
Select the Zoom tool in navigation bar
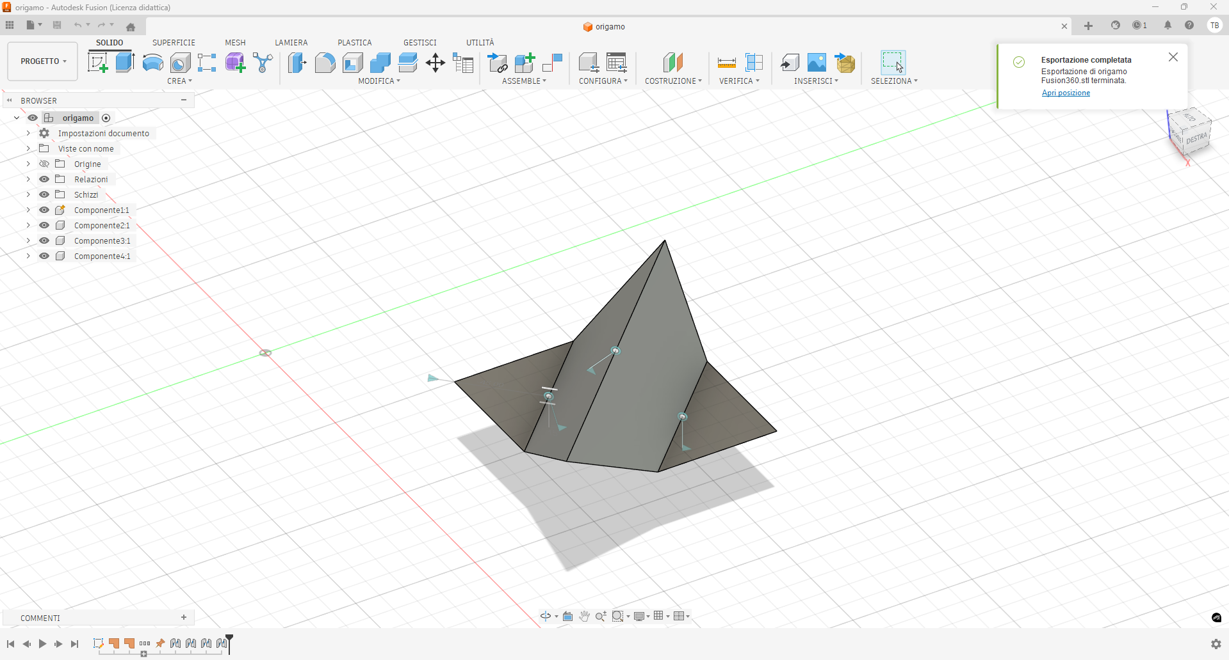[600, 616]
